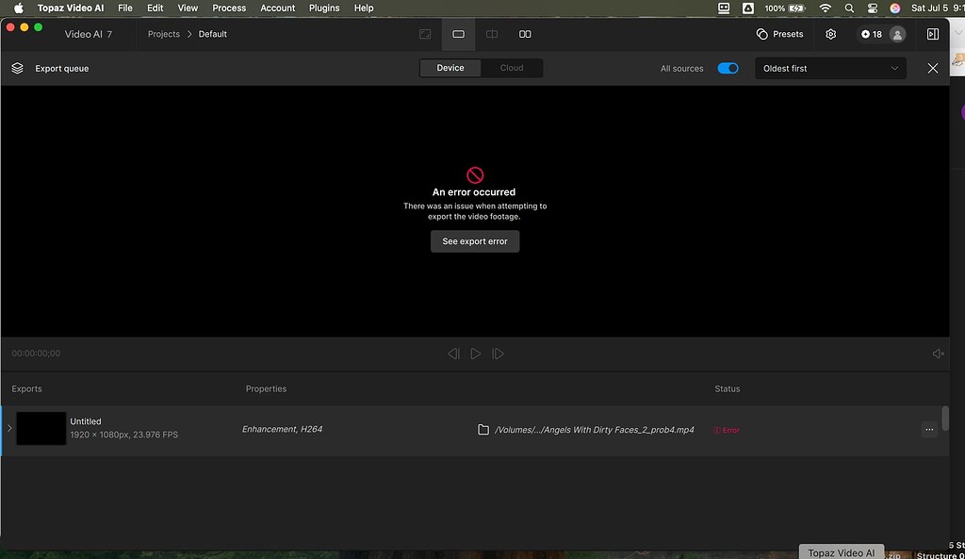Select the split-screen comparison view icon
This screenshot has height=559, width=965.
coord(491,34)
